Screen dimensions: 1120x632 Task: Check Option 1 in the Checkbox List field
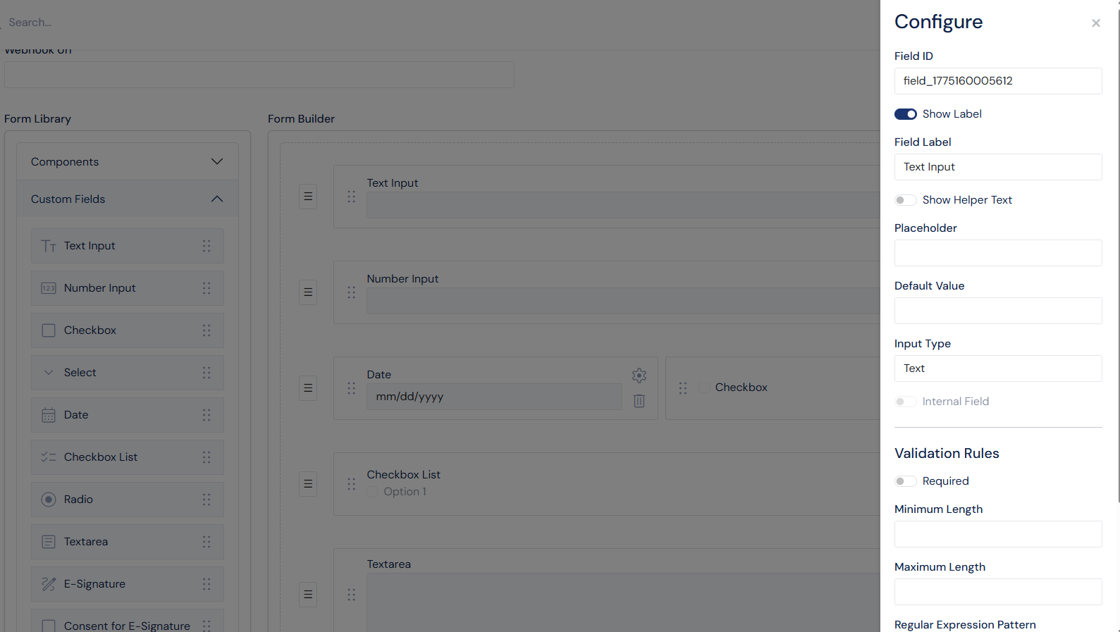pos(372,492)
